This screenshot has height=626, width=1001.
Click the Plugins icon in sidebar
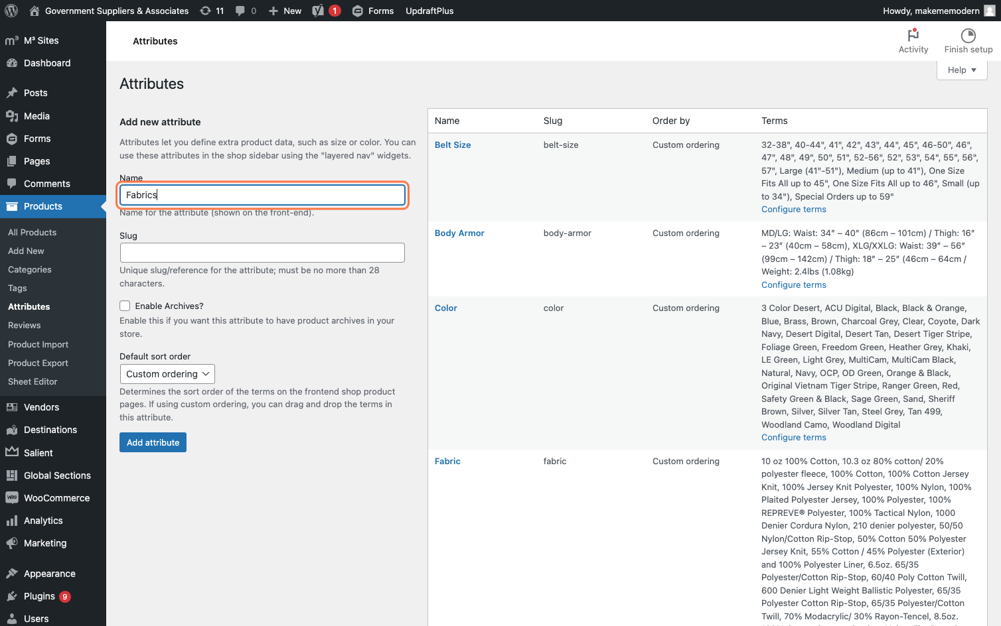[x=12, y=596]
